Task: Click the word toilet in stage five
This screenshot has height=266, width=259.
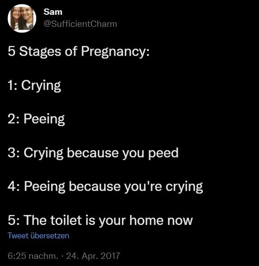Action: pos(66,220)
